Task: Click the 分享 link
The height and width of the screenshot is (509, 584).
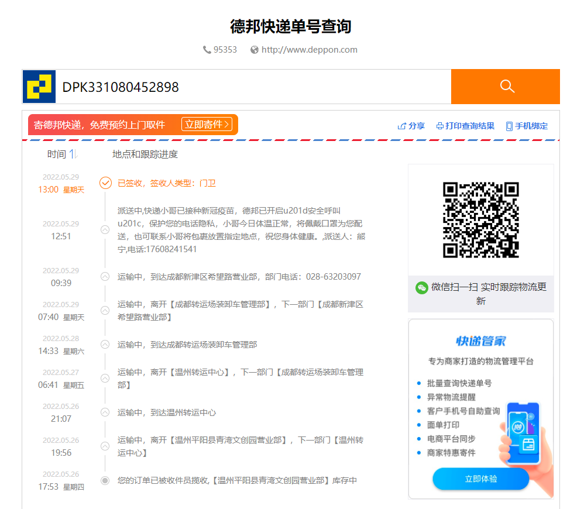Action: point(417,126)
